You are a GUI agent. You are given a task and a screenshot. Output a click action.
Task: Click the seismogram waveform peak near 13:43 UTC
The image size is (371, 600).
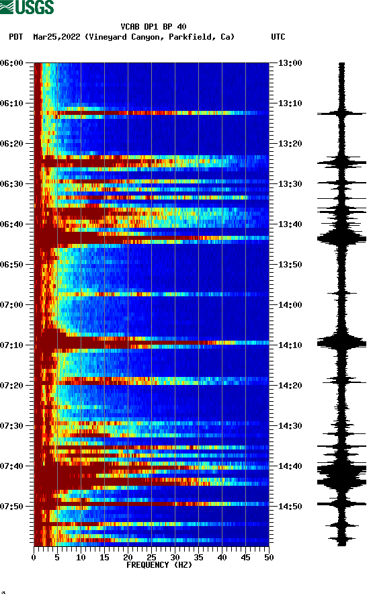click(x=342, y=239)
